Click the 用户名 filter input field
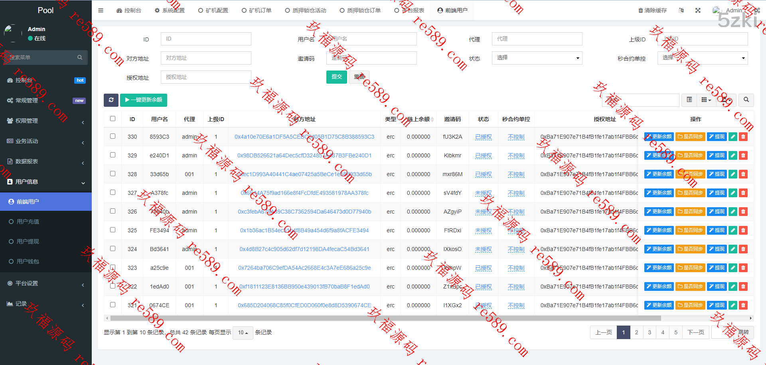Viewport: 766px width, 365px height. [371, 39]
